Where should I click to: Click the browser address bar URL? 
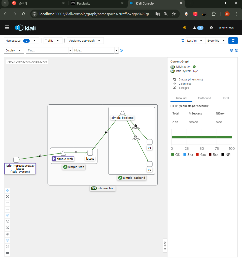pyautogui.click(x=95, y=14)
